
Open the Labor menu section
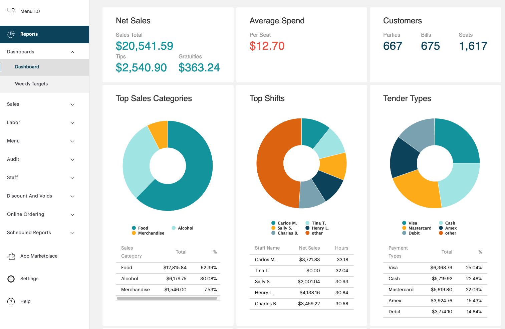(x=13, y=122)
